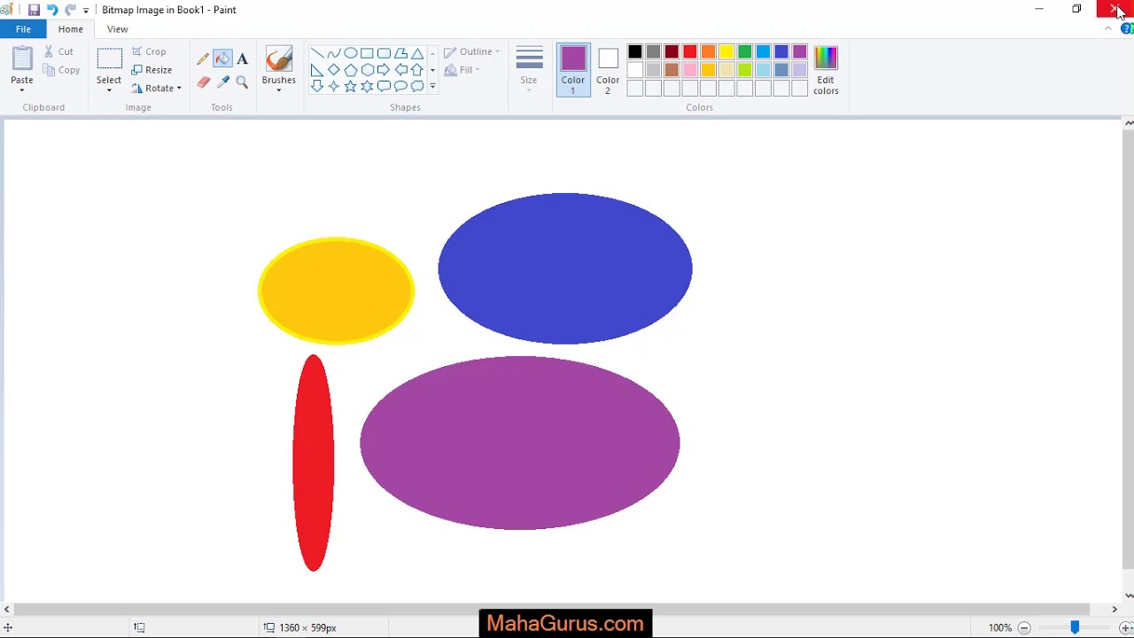Click the Undo arrow in title bar
The height and width of the screenshot is (638, 1134).
[x=52, y=10]
